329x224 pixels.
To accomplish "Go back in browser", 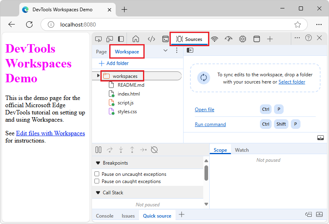I will [12, 24].
